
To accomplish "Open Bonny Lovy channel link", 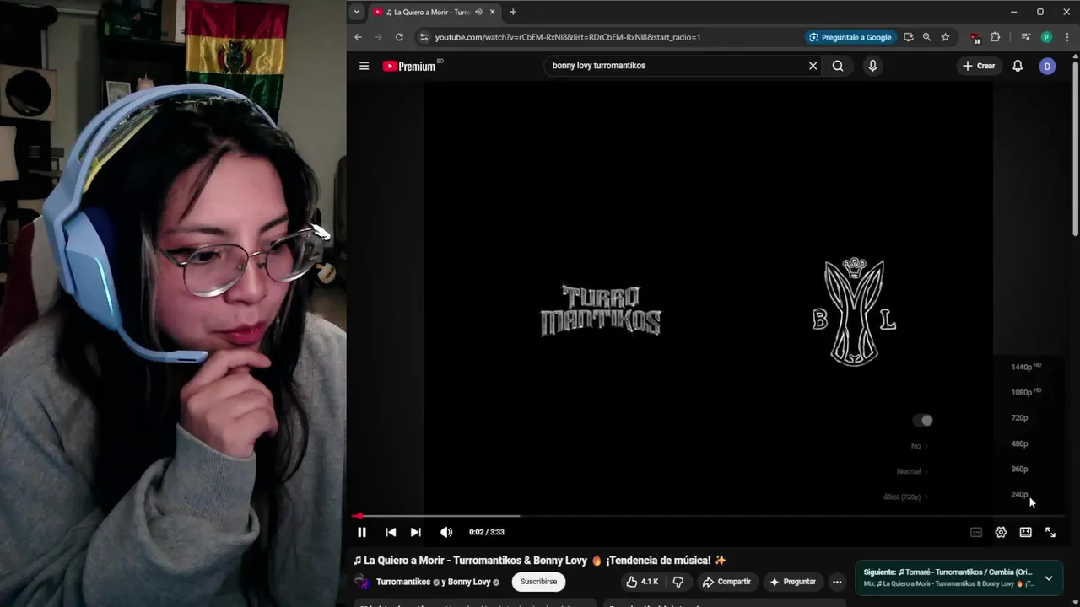I will click(469, 582).
